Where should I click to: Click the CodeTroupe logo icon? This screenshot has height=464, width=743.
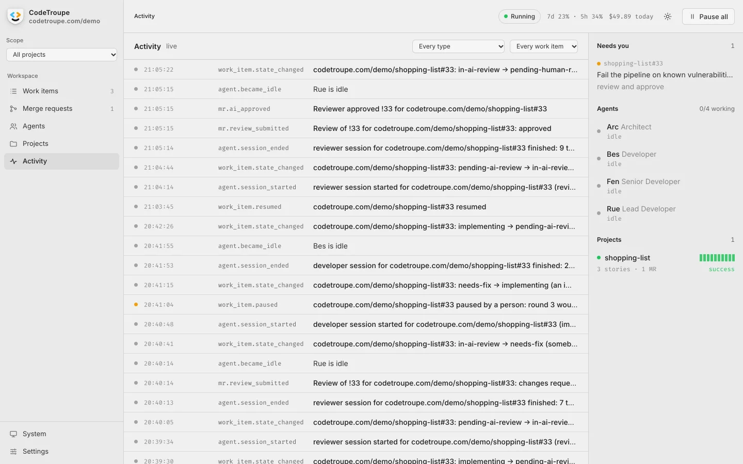(15, 16)
